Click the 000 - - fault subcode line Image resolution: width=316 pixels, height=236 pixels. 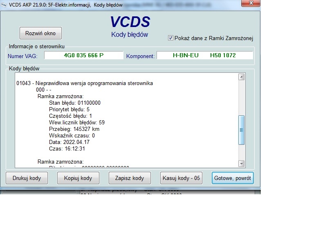pos(44,90)
